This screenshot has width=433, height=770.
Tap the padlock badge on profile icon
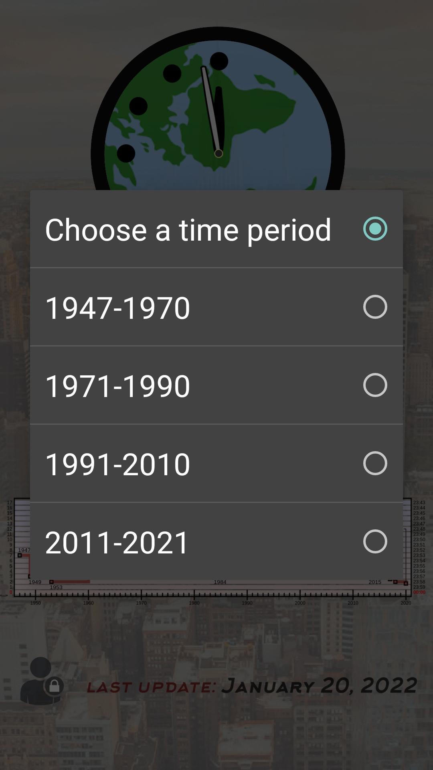click(54, 686)
